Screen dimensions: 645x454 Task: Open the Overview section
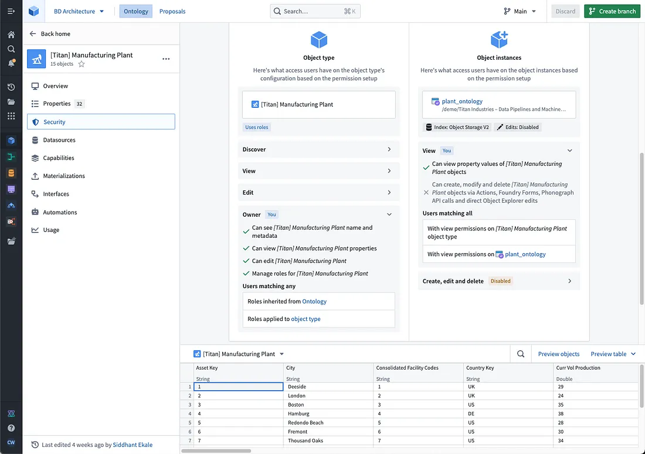coord(101,86)
